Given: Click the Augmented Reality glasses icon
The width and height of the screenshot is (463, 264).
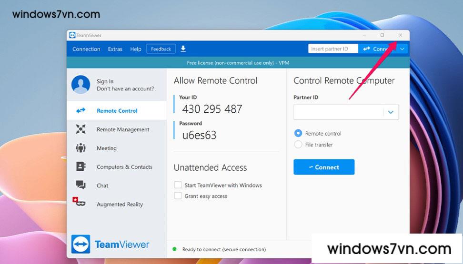Looking at the screenshot, I should pos(79,202).
